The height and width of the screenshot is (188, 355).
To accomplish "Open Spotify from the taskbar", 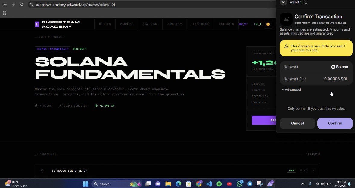I will tap(219, 184).
